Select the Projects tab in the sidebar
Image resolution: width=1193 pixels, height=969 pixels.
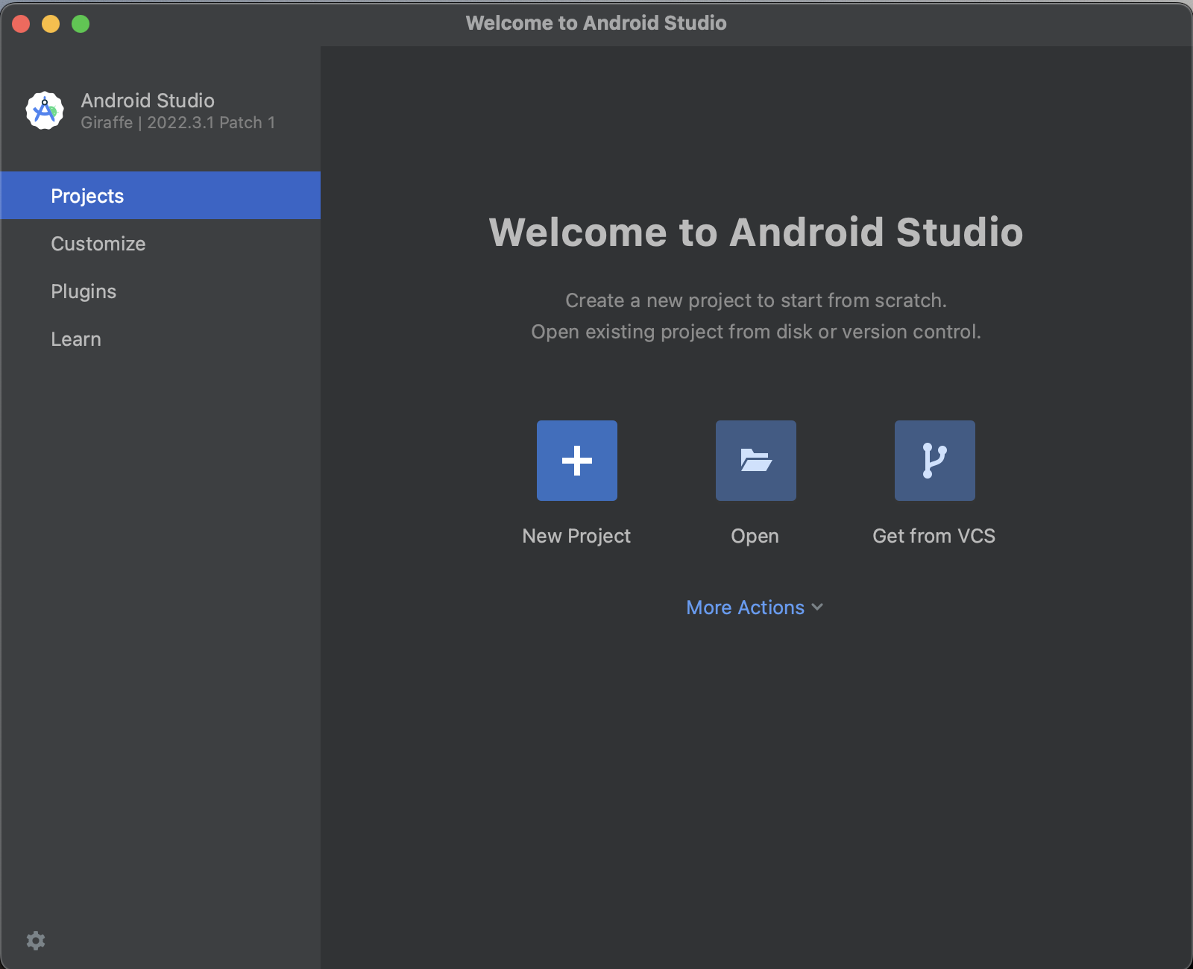(x=87, y=196)
